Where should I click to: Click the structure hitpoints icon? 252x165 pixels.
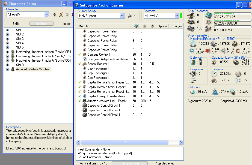click(235, 43)
